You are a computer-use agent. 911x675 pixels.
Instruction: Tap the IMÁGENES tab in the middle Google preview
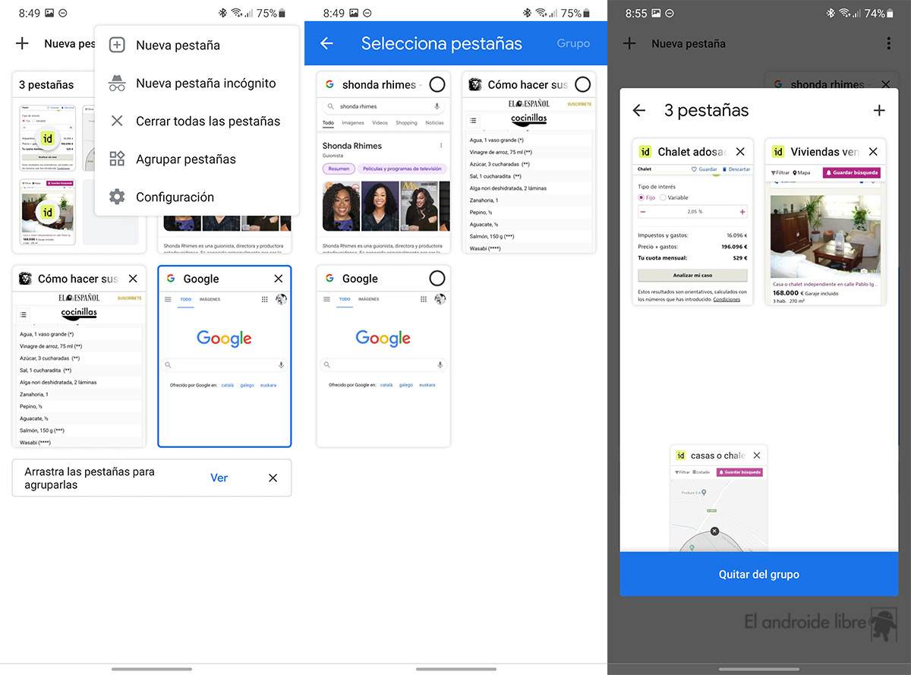click(x=368, y=299)
